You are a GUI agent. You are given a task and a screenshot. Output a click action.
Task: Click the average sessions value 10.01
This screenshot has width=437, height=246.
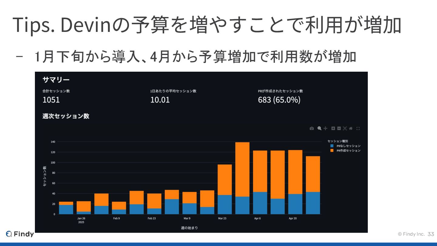(160, 100)
